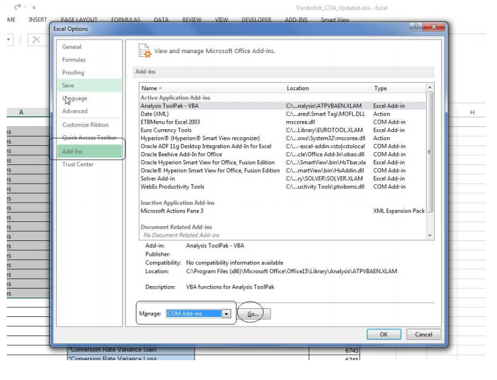Open the Manage combo box dropdown
The height and width of the screenshot is (380, 497).
(225, 313)
